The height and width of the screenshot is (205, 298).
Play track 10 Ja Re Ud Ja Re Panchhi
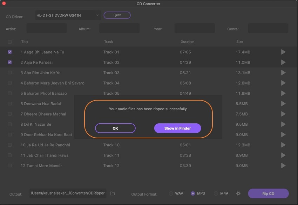283,145
